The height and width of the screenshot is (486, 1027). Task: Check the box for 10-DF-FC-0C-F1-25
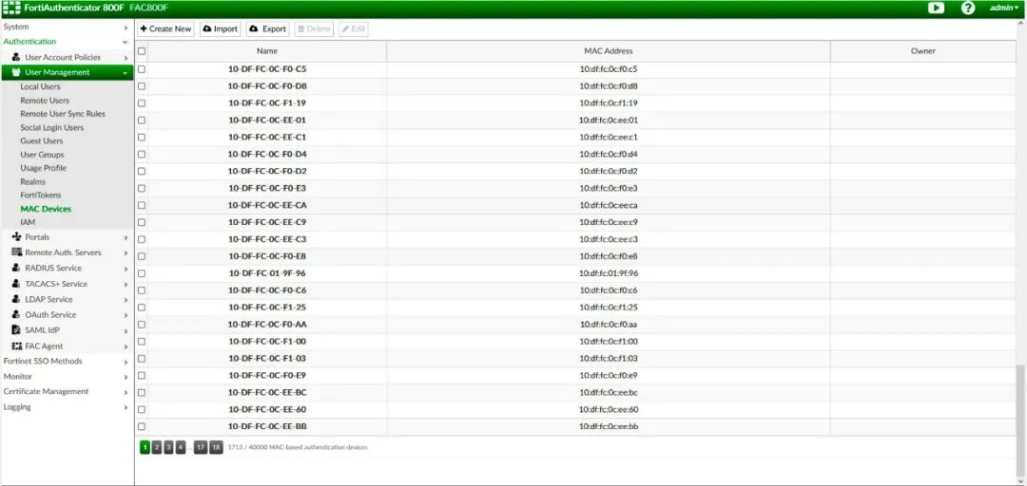142,308
